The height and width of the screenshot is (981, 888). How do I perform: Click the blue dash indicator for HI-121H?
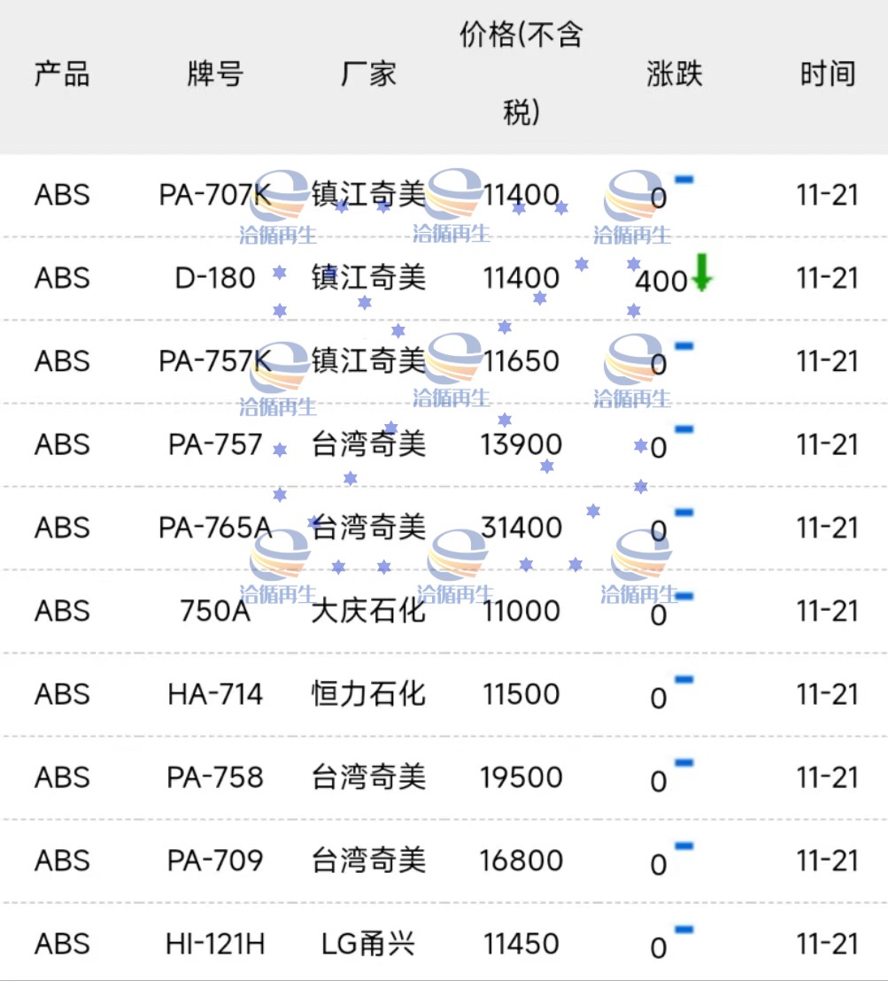[x=684, y=929]
